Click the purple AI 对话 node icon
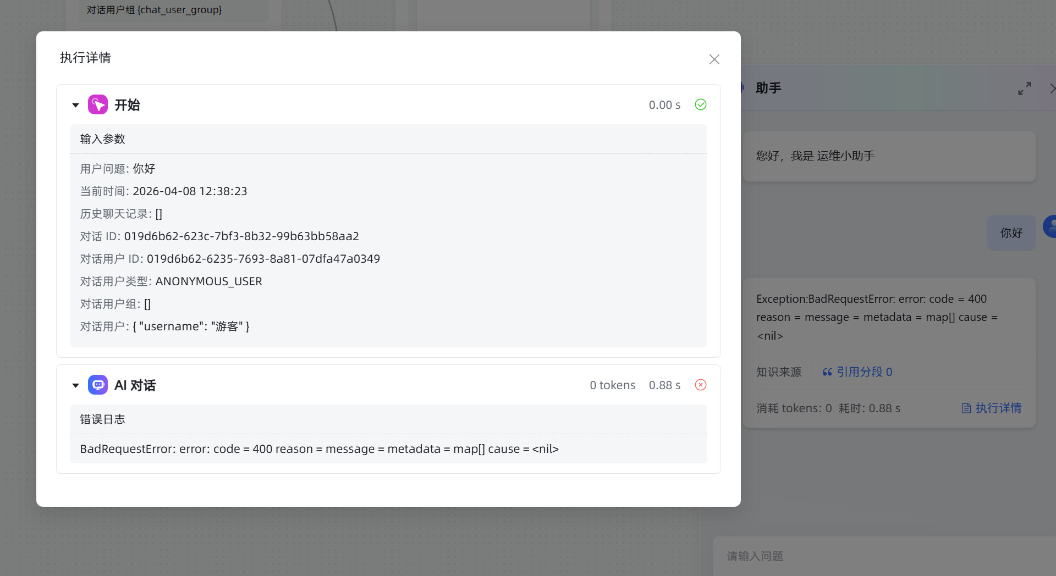1056x576 pixels. (x=98, y=385)
